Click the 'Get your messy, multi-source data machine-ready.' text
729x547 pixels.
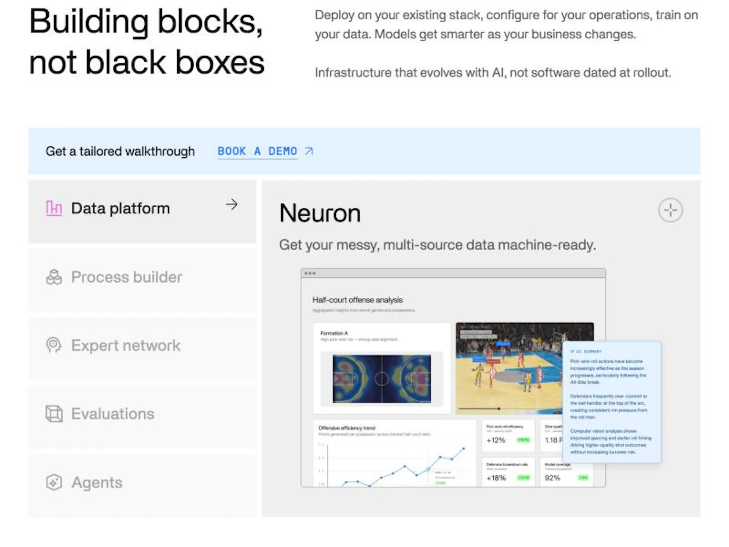(x=437, y=245)
